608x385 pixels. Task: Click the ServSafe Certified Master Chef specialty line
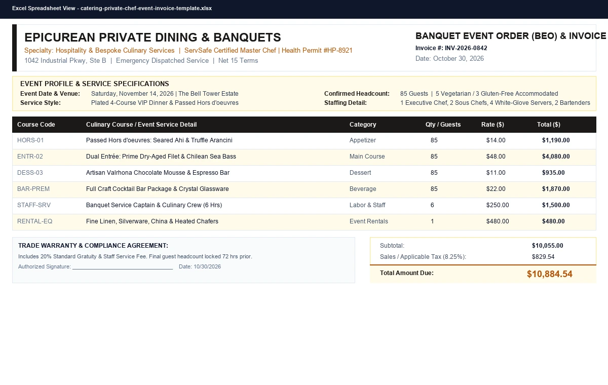[x=188, y=51]
